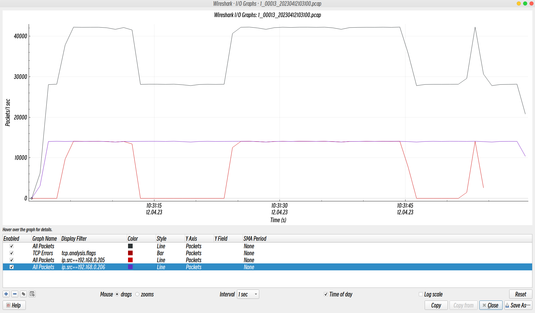Click the Save As export icon

pyautogui.click(x=507, y=305)
